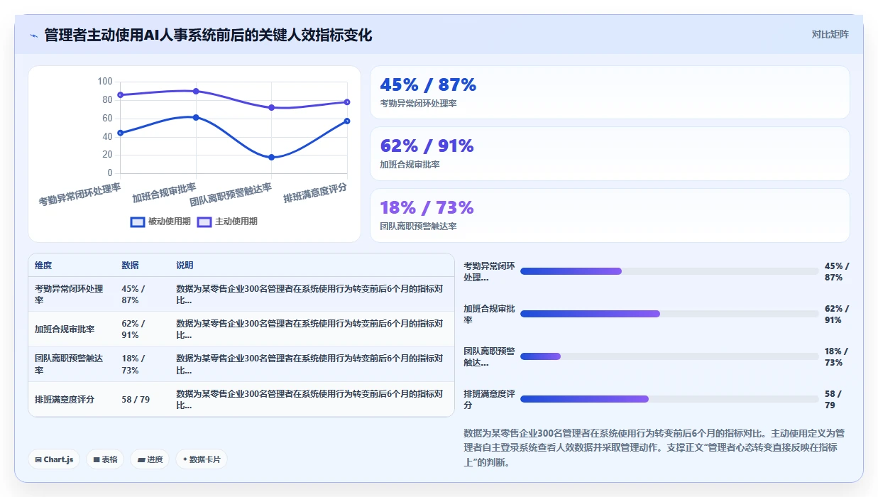
Task: Toggle the 被动使用期 legend swatch
Action: point(138,222)
